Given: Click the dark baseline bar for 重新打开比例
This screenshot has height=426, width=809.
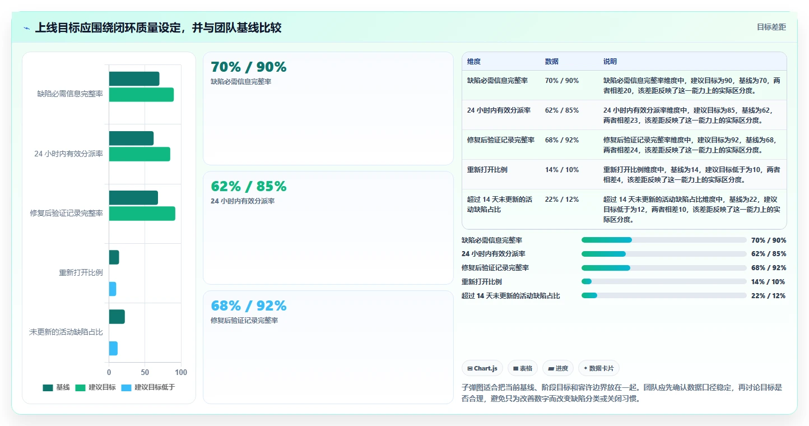Looking at the screenshot, I should click(x=114, y=257).
